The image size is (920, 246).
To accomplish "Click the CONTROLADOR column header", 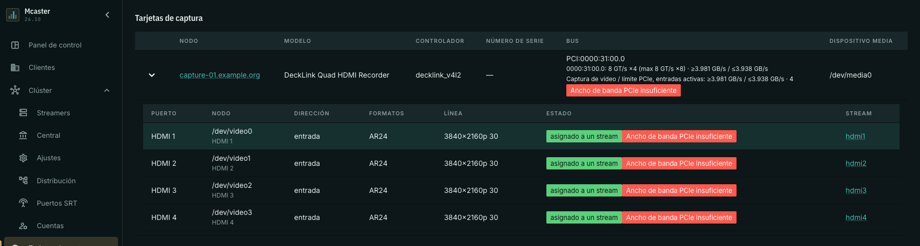I will pos(440,41).
